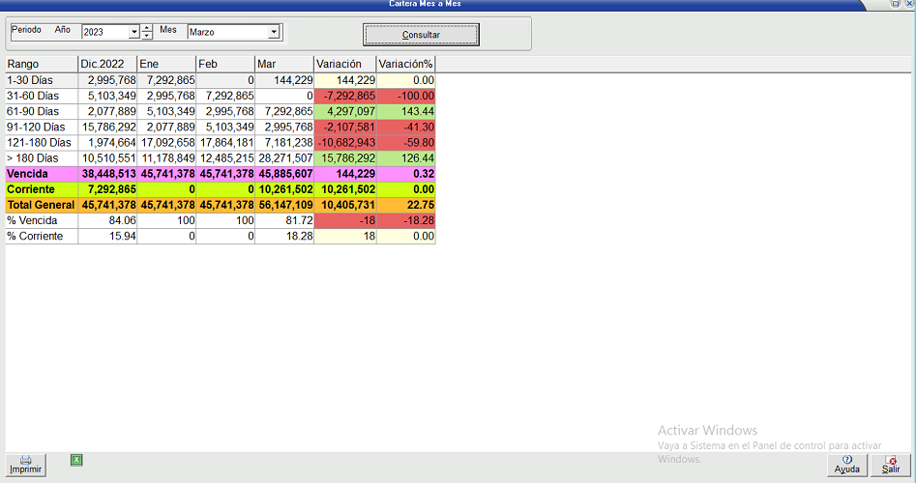
Task: Click the Mar column header
Action: [x=284, y=64]
